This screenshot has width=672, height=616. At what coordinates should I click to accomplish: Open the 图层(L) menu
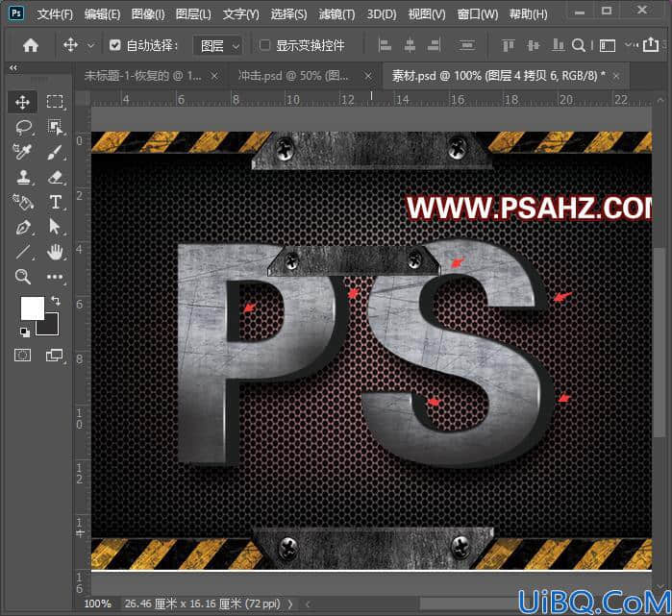click(193, 14)
